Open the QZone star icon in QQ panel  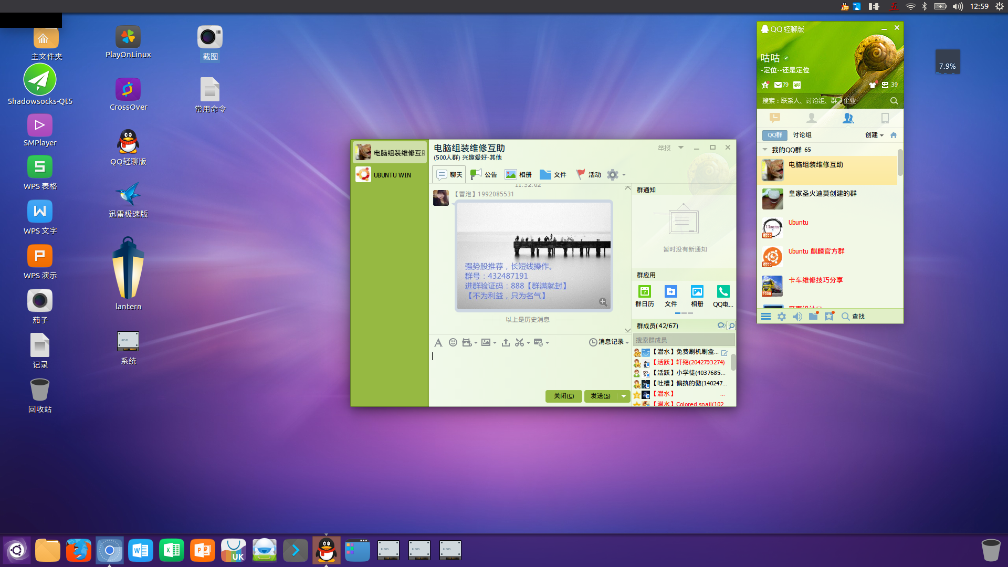(x=765, y=85)
